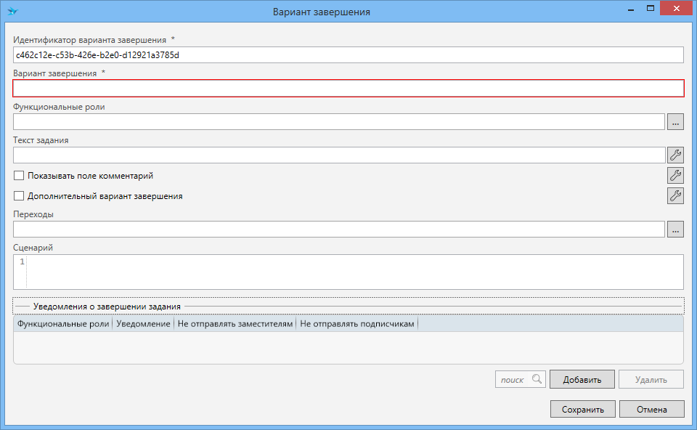The height and width of the screenshot is (430, 697).
Task: Open the Переходы ellipsis picker
Action: click(x=675, y=230)
